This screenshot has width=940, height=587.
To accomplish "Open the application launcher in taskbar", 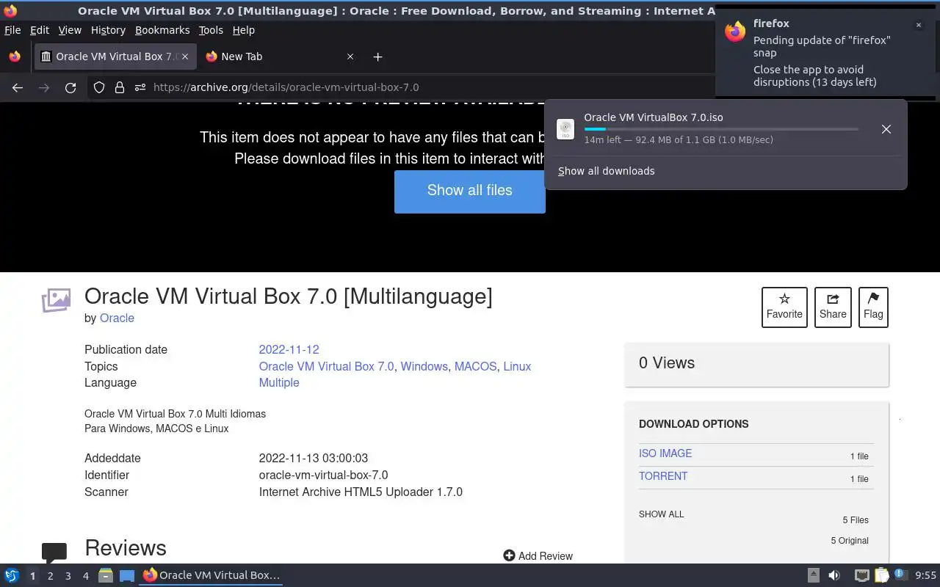I will pyautogui.click(x=12, y=575).
